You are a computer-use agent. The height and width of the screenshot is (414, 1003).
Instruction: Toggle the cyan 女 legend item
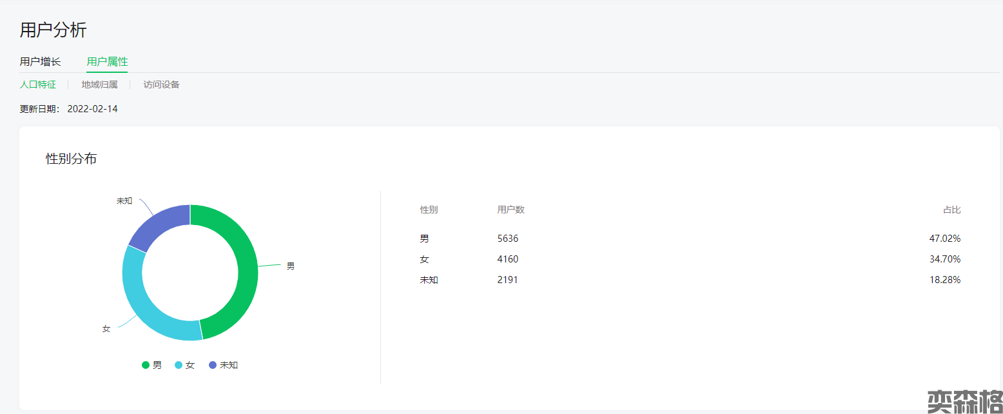185,365
